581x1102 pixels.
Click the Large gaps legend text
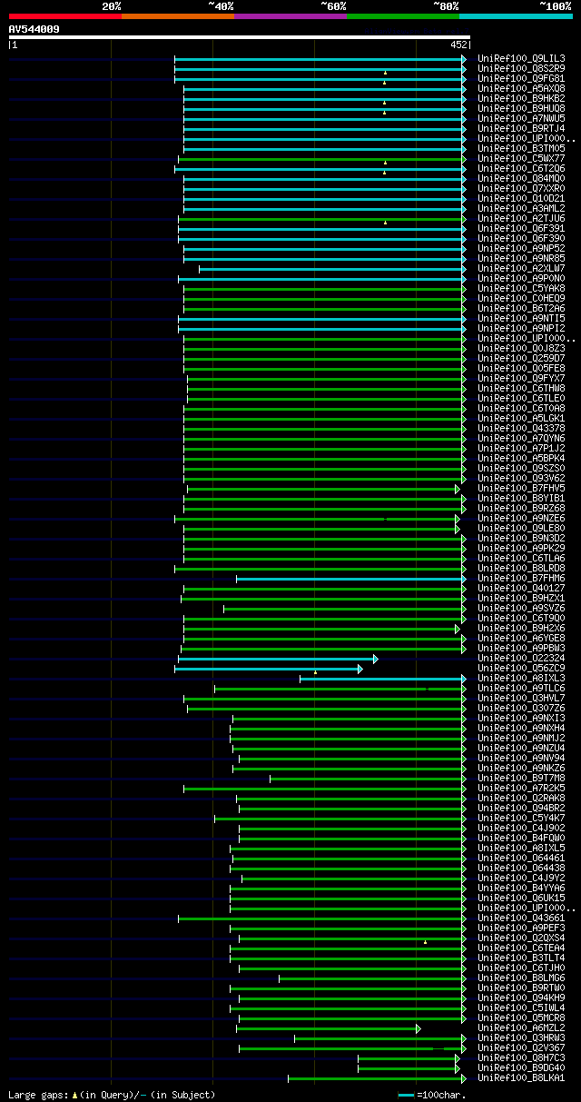[112, 1095]
